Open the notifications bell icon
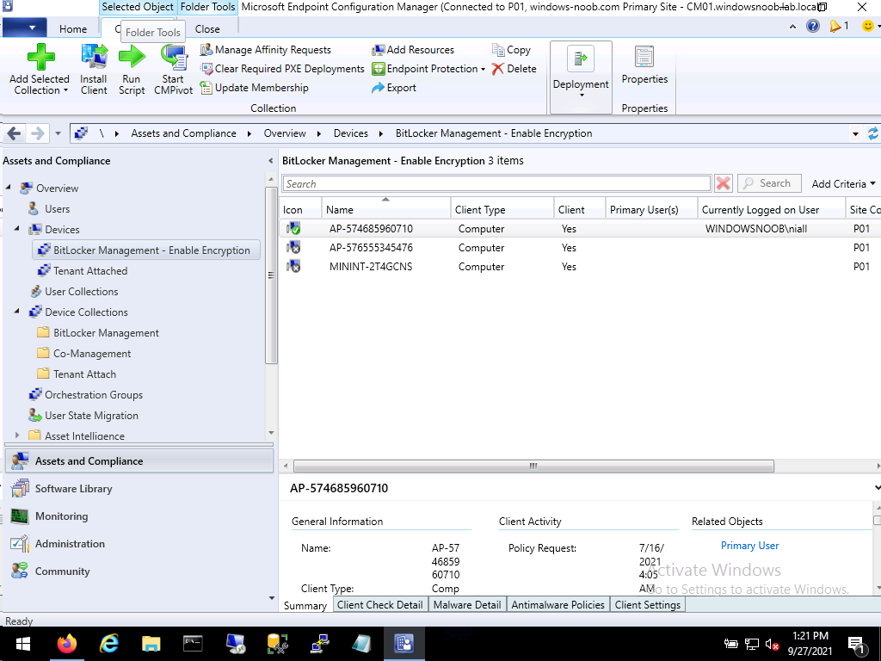This screenshot has height=661, width=881. click(x=835, y=27)
